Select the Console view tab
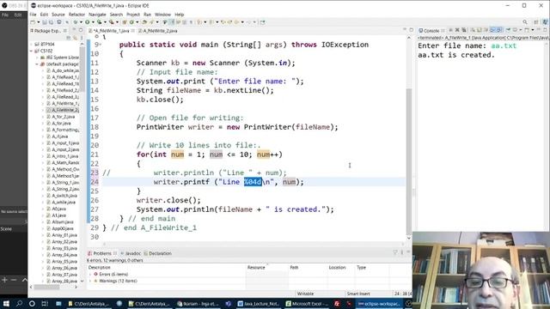The image size is (550, 309). click(431, 31)
